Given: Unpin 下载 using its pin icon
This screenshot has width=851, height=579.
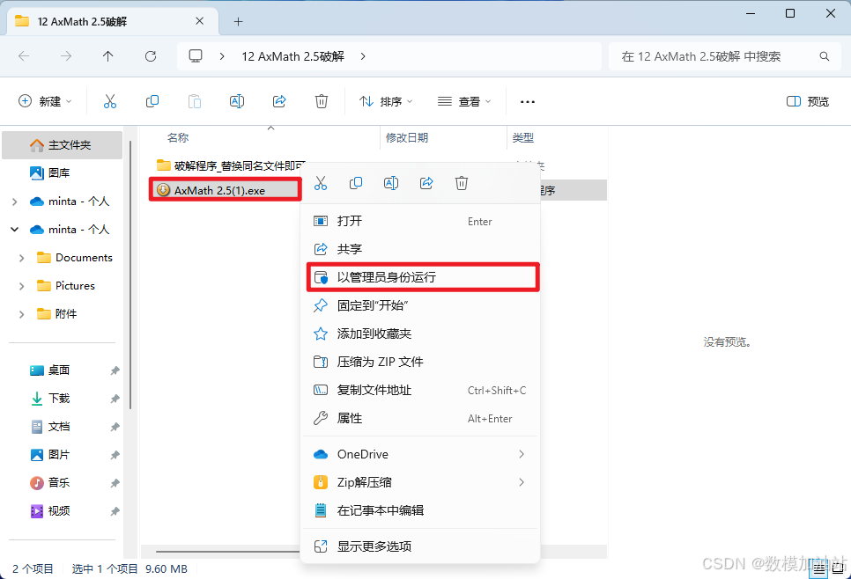Looking at the screenshot, I should (115, 399).
